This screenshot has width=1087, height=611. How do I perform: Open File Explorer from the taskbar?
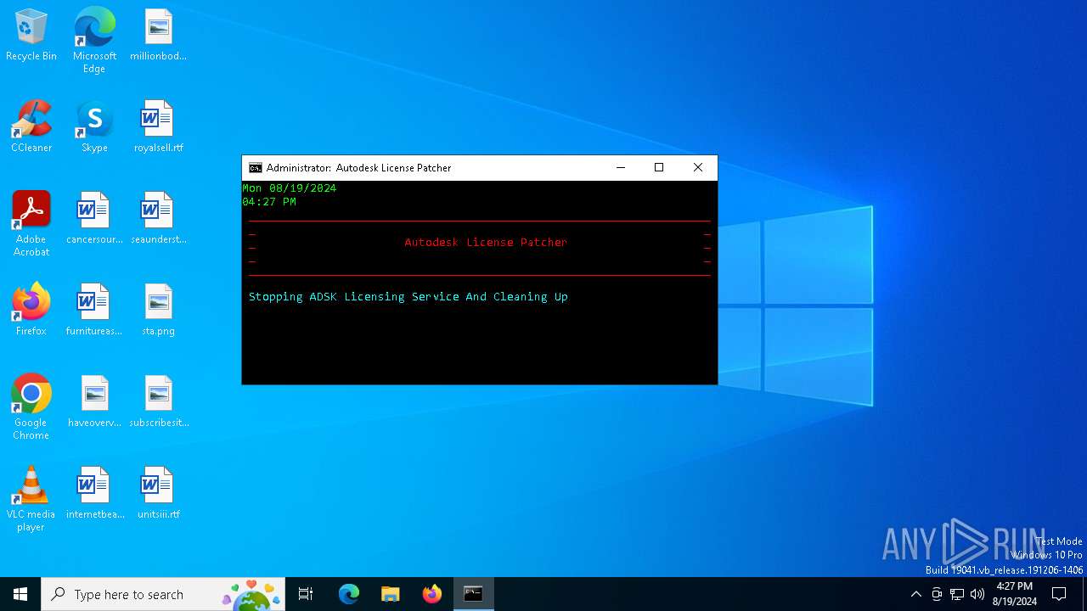tap(391, 594)
